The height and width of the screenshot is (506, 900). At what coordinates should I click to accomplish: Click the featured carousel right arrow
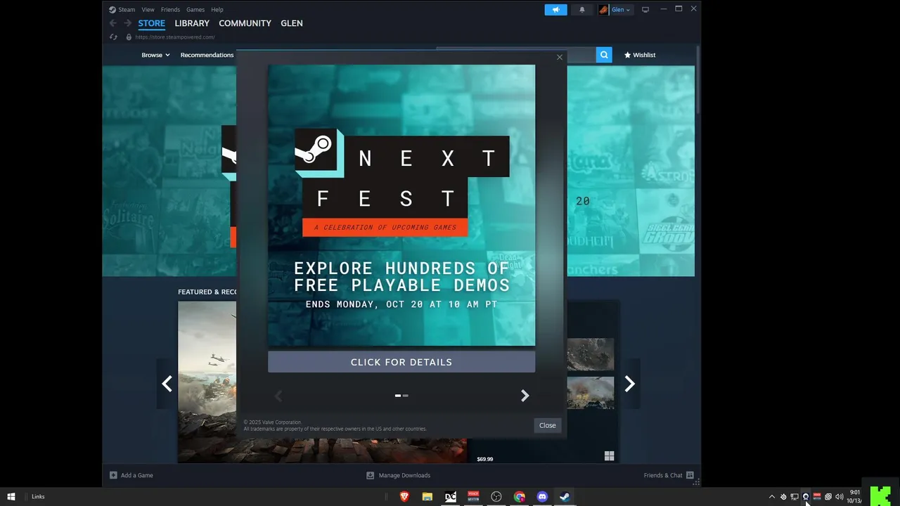[629, 384]
